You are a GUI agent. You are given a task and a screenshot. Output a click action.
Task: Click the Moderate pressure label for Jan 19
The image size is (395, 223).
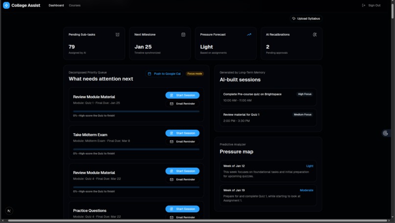click(307, 190)
